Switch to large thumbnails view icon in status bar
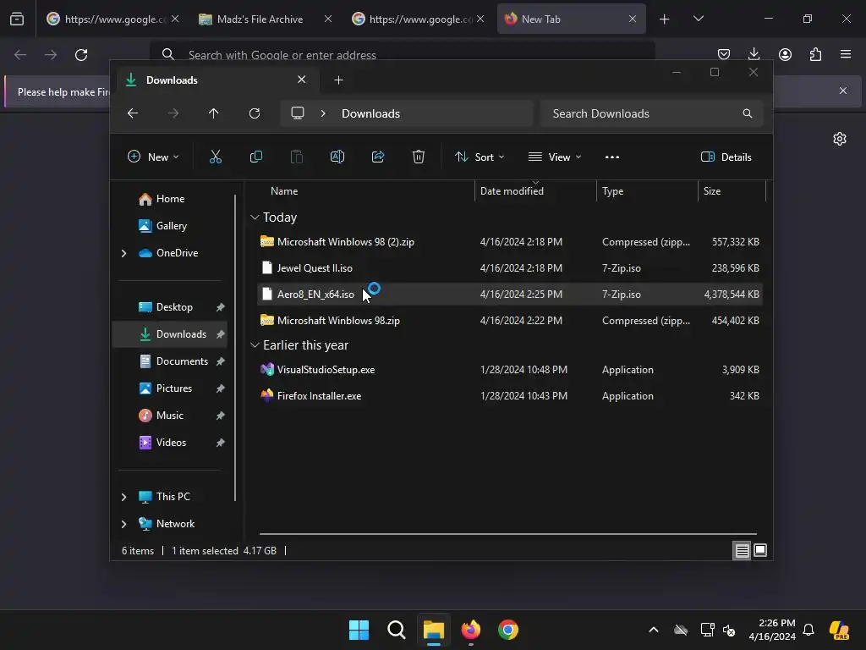The image size is (866, 650). click(x=760, y=550)
